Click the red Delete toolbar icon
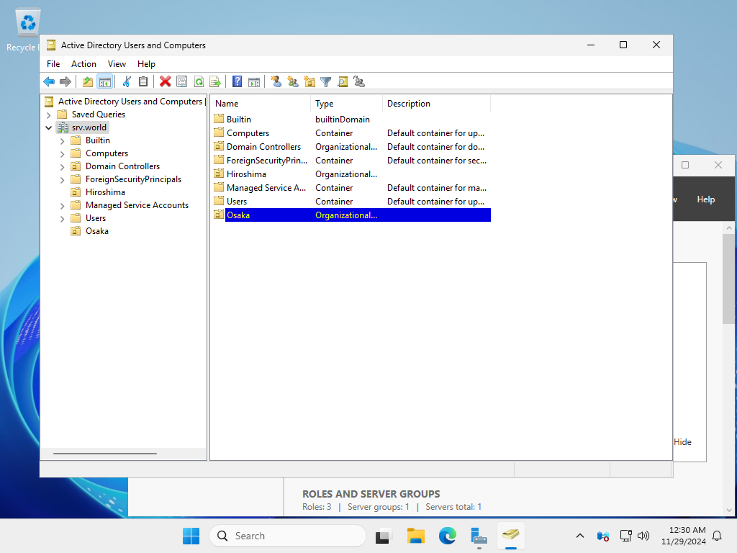 click(x=165, y=81)
